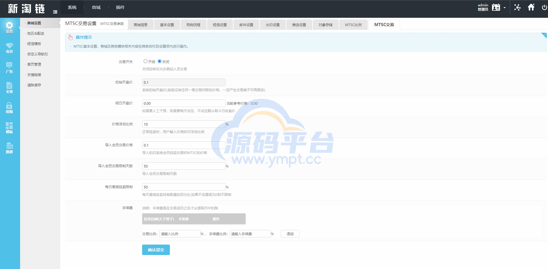Switch to the 对象存储 tab
This screenshot has width=548, height=269.
(325, 25)
